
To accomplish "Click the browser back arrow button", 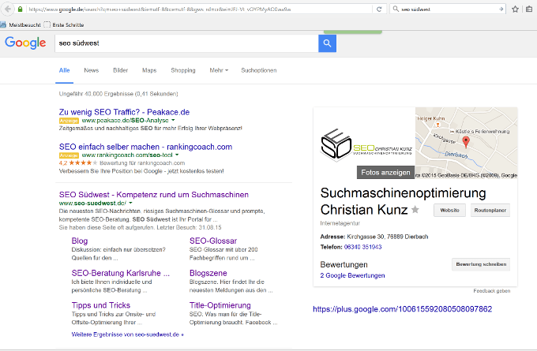I will tap(8, 9).
